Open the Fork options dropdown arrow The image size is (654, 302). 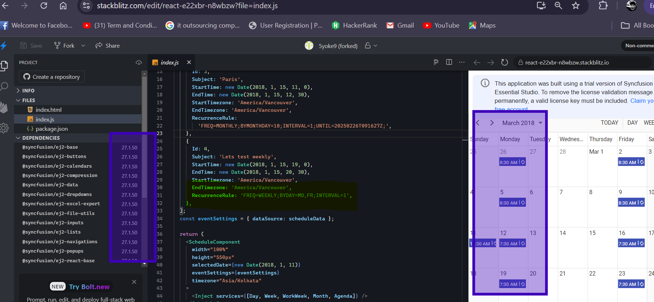point(83,45)
